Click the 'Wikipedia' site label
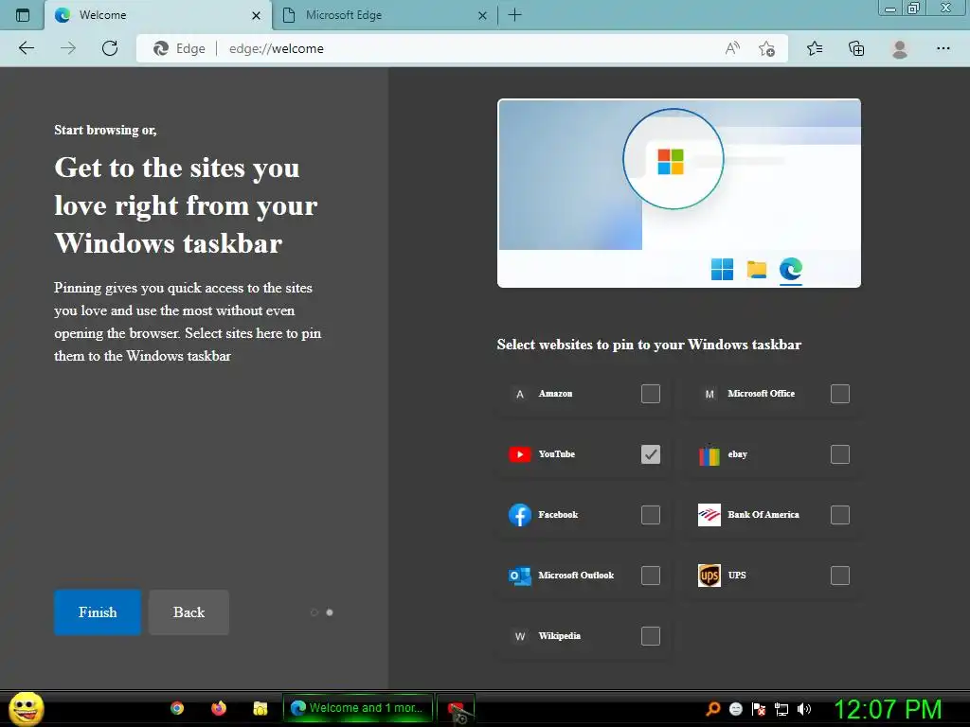 tap(559, 636)
